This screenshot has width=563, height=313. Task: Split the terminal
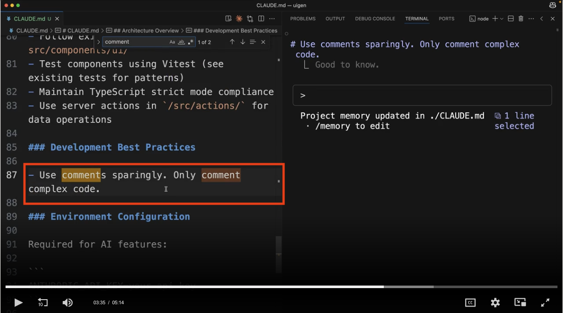click(511, 19)
